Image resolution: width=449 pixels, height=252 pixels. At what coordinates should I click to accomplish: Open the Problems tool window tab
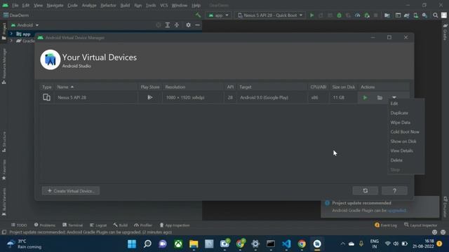[45, 225]
